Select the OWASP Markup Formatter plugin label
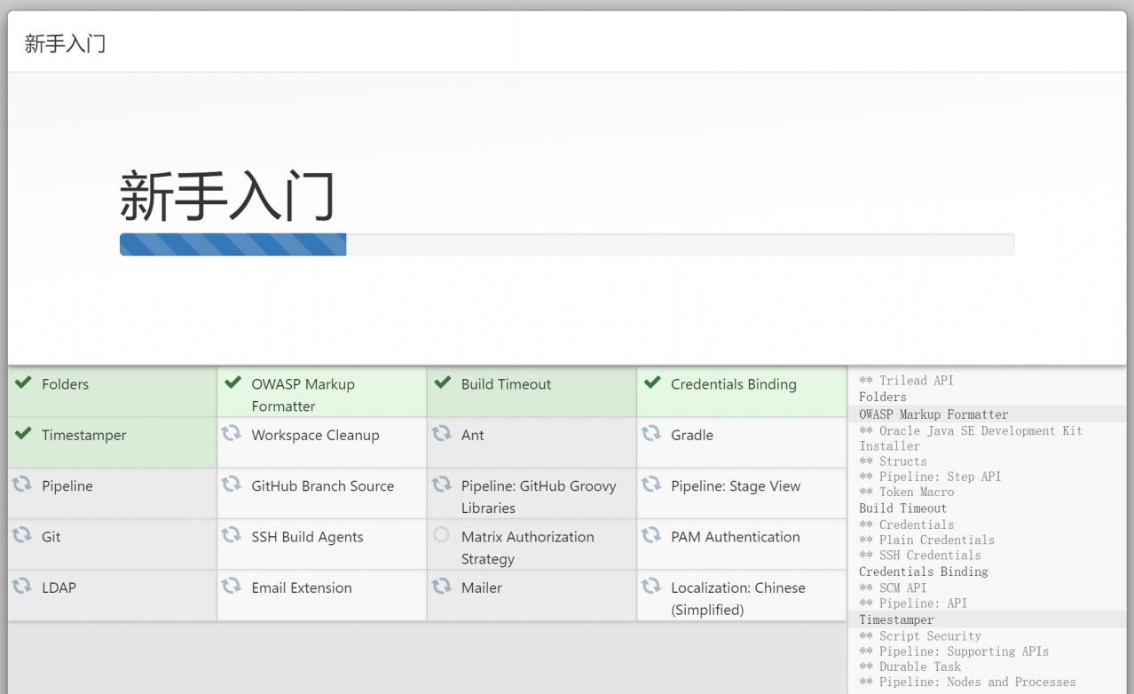 pos(303,395)
